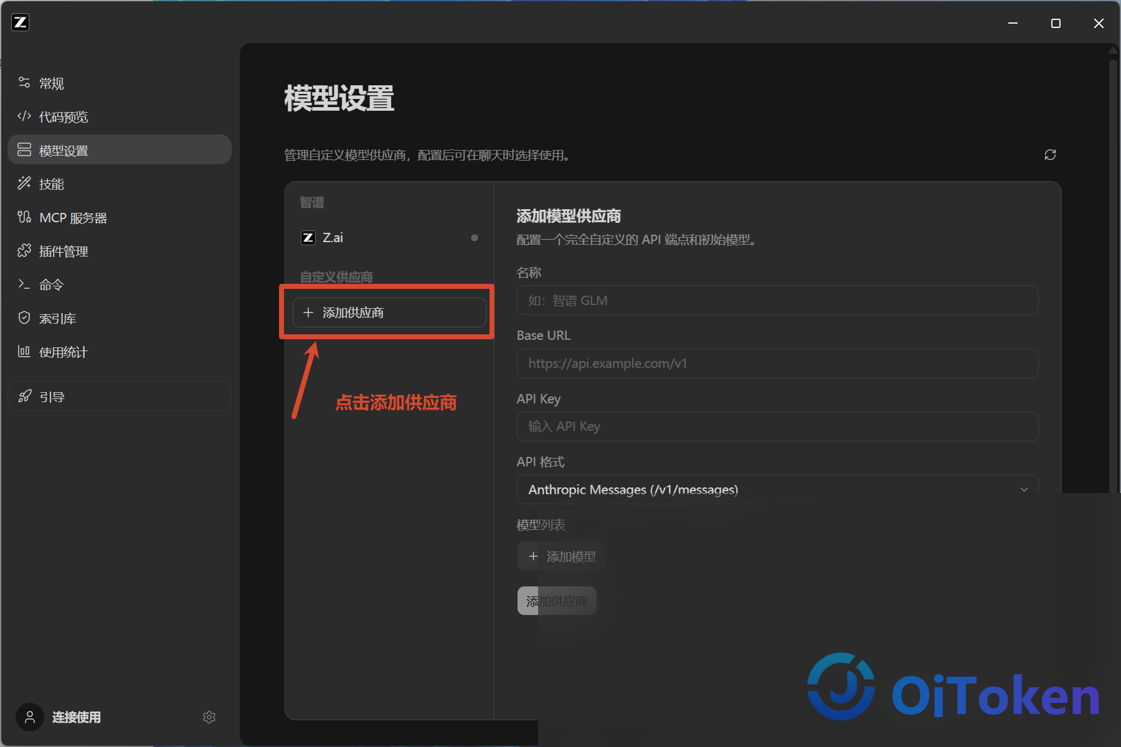
Task: Focus the 名称 name input field
Action: click(x=777, y=300)
